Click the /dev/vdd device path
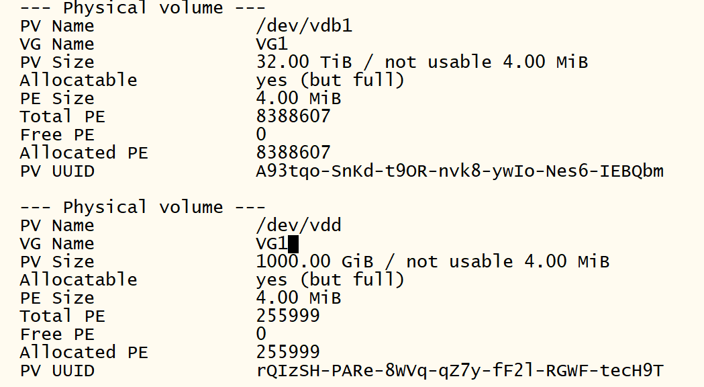Screen dimensions: 704x387 coord(299,226)
